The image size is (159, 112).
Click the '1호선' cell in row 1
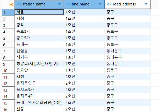(x=84, y=12)
